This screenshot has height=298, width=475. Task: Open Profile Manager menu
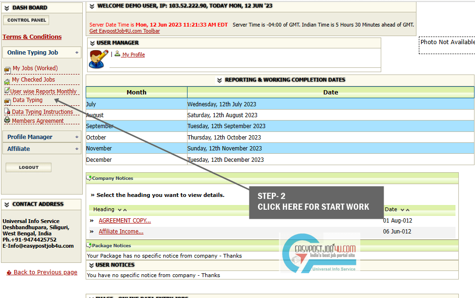[x=42, y=137]
